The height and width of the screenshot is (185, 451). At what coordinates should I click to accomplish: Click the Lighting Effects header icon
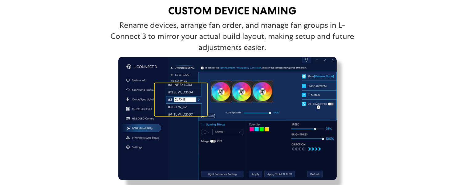(x=203, y=125)
